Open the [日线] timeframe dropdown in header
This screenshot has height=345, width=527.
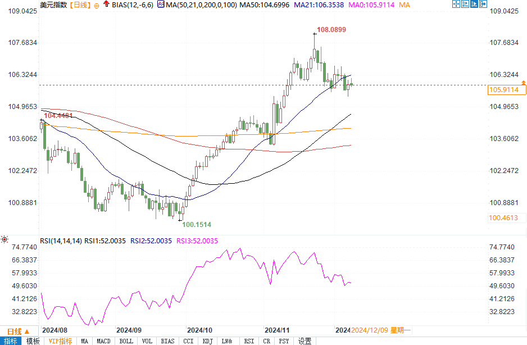[x=79, y=5]
